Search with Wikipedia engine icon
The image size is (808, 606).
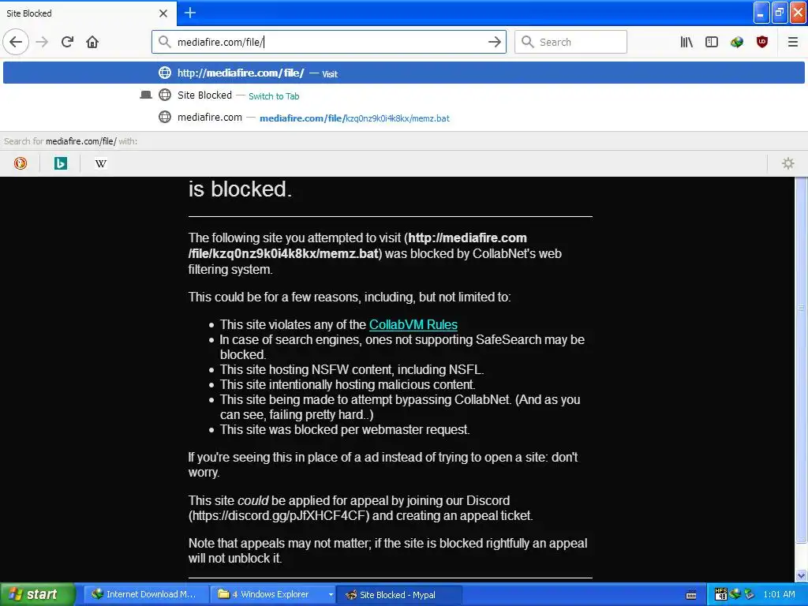click(100, 163)
